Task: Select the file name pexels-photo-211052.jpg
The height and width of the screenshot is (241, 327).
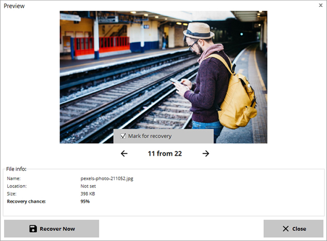Action: click(x=107, y=179)
